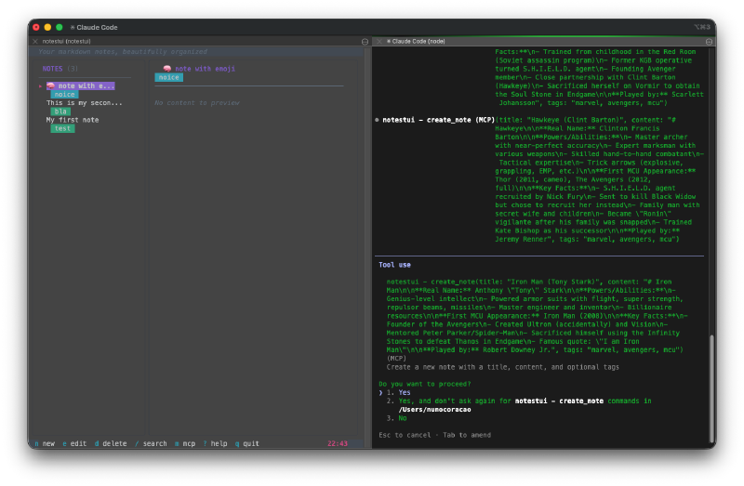This screenshot has height=486, width=744.
Task: Click the 'noice' tag in the preview pane
Action: coord(169,77)
